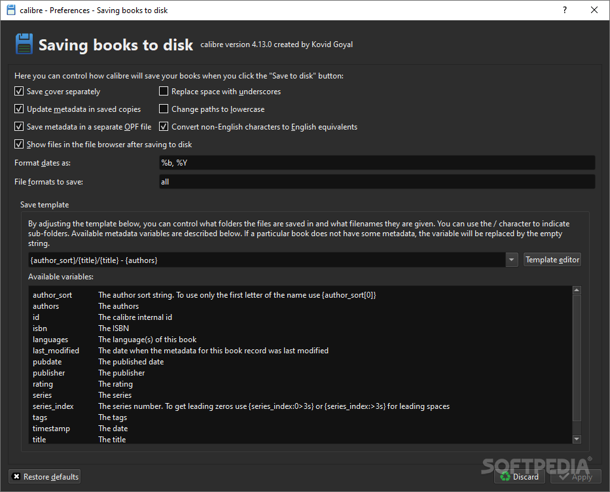Viewport: 610px width, 492px height.
Task: Click the 'Available variables:' label
Action: 61,277
